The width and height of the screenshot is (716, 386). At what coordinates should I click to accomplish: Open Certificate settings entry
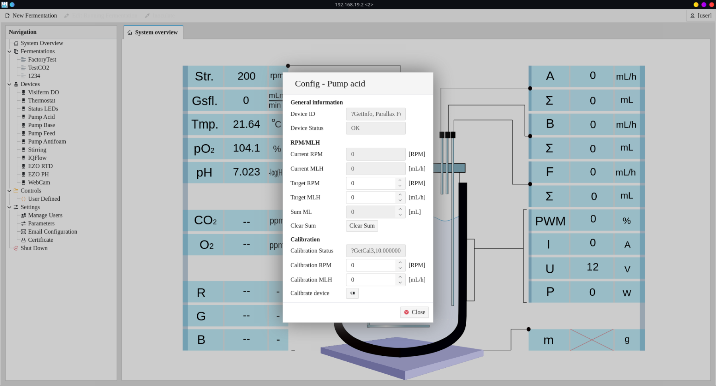40,240
